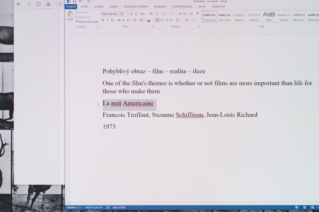Switch to the REFERENCE tab
The width and height of the screenshot is (319, 212).
coord(160,7)
